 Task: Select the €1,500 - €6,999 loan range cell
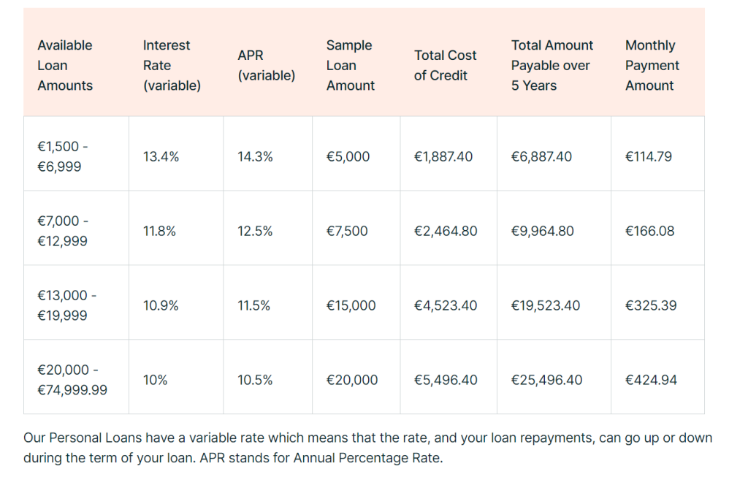[63, 156]
